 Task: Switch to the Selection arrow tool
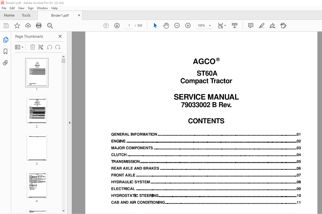pyautogui.click(x=155, y=25)
